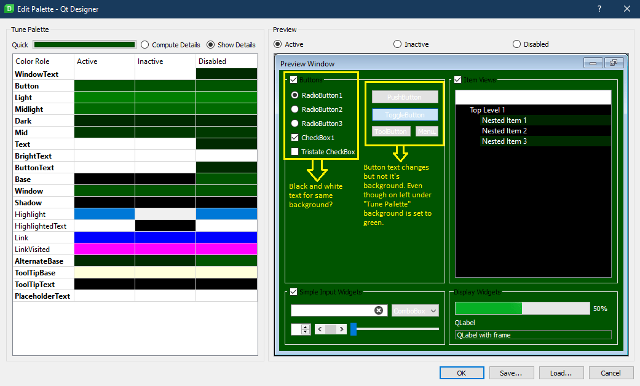Click the horizontal scrollbar thumb in preview

(331, 329)
